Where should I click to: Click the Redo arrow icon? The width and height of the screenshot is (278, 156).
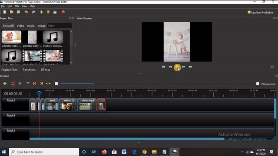(x=33, y=12)
